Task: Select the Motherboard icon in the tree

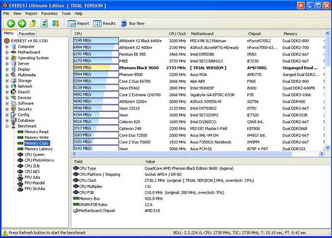Action: (14, 52)
